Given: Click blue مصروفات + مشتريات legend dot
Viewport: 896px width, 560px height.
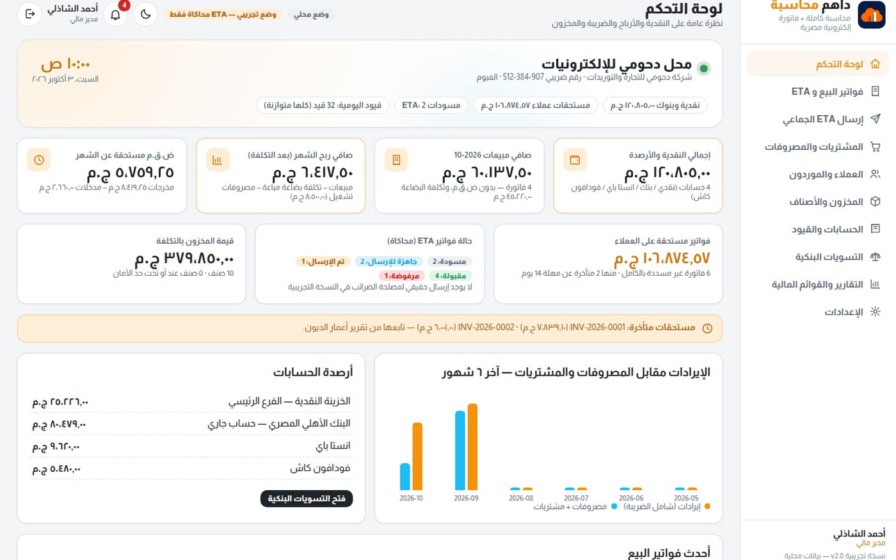Looking at the screenshot, I should [614, 506].
